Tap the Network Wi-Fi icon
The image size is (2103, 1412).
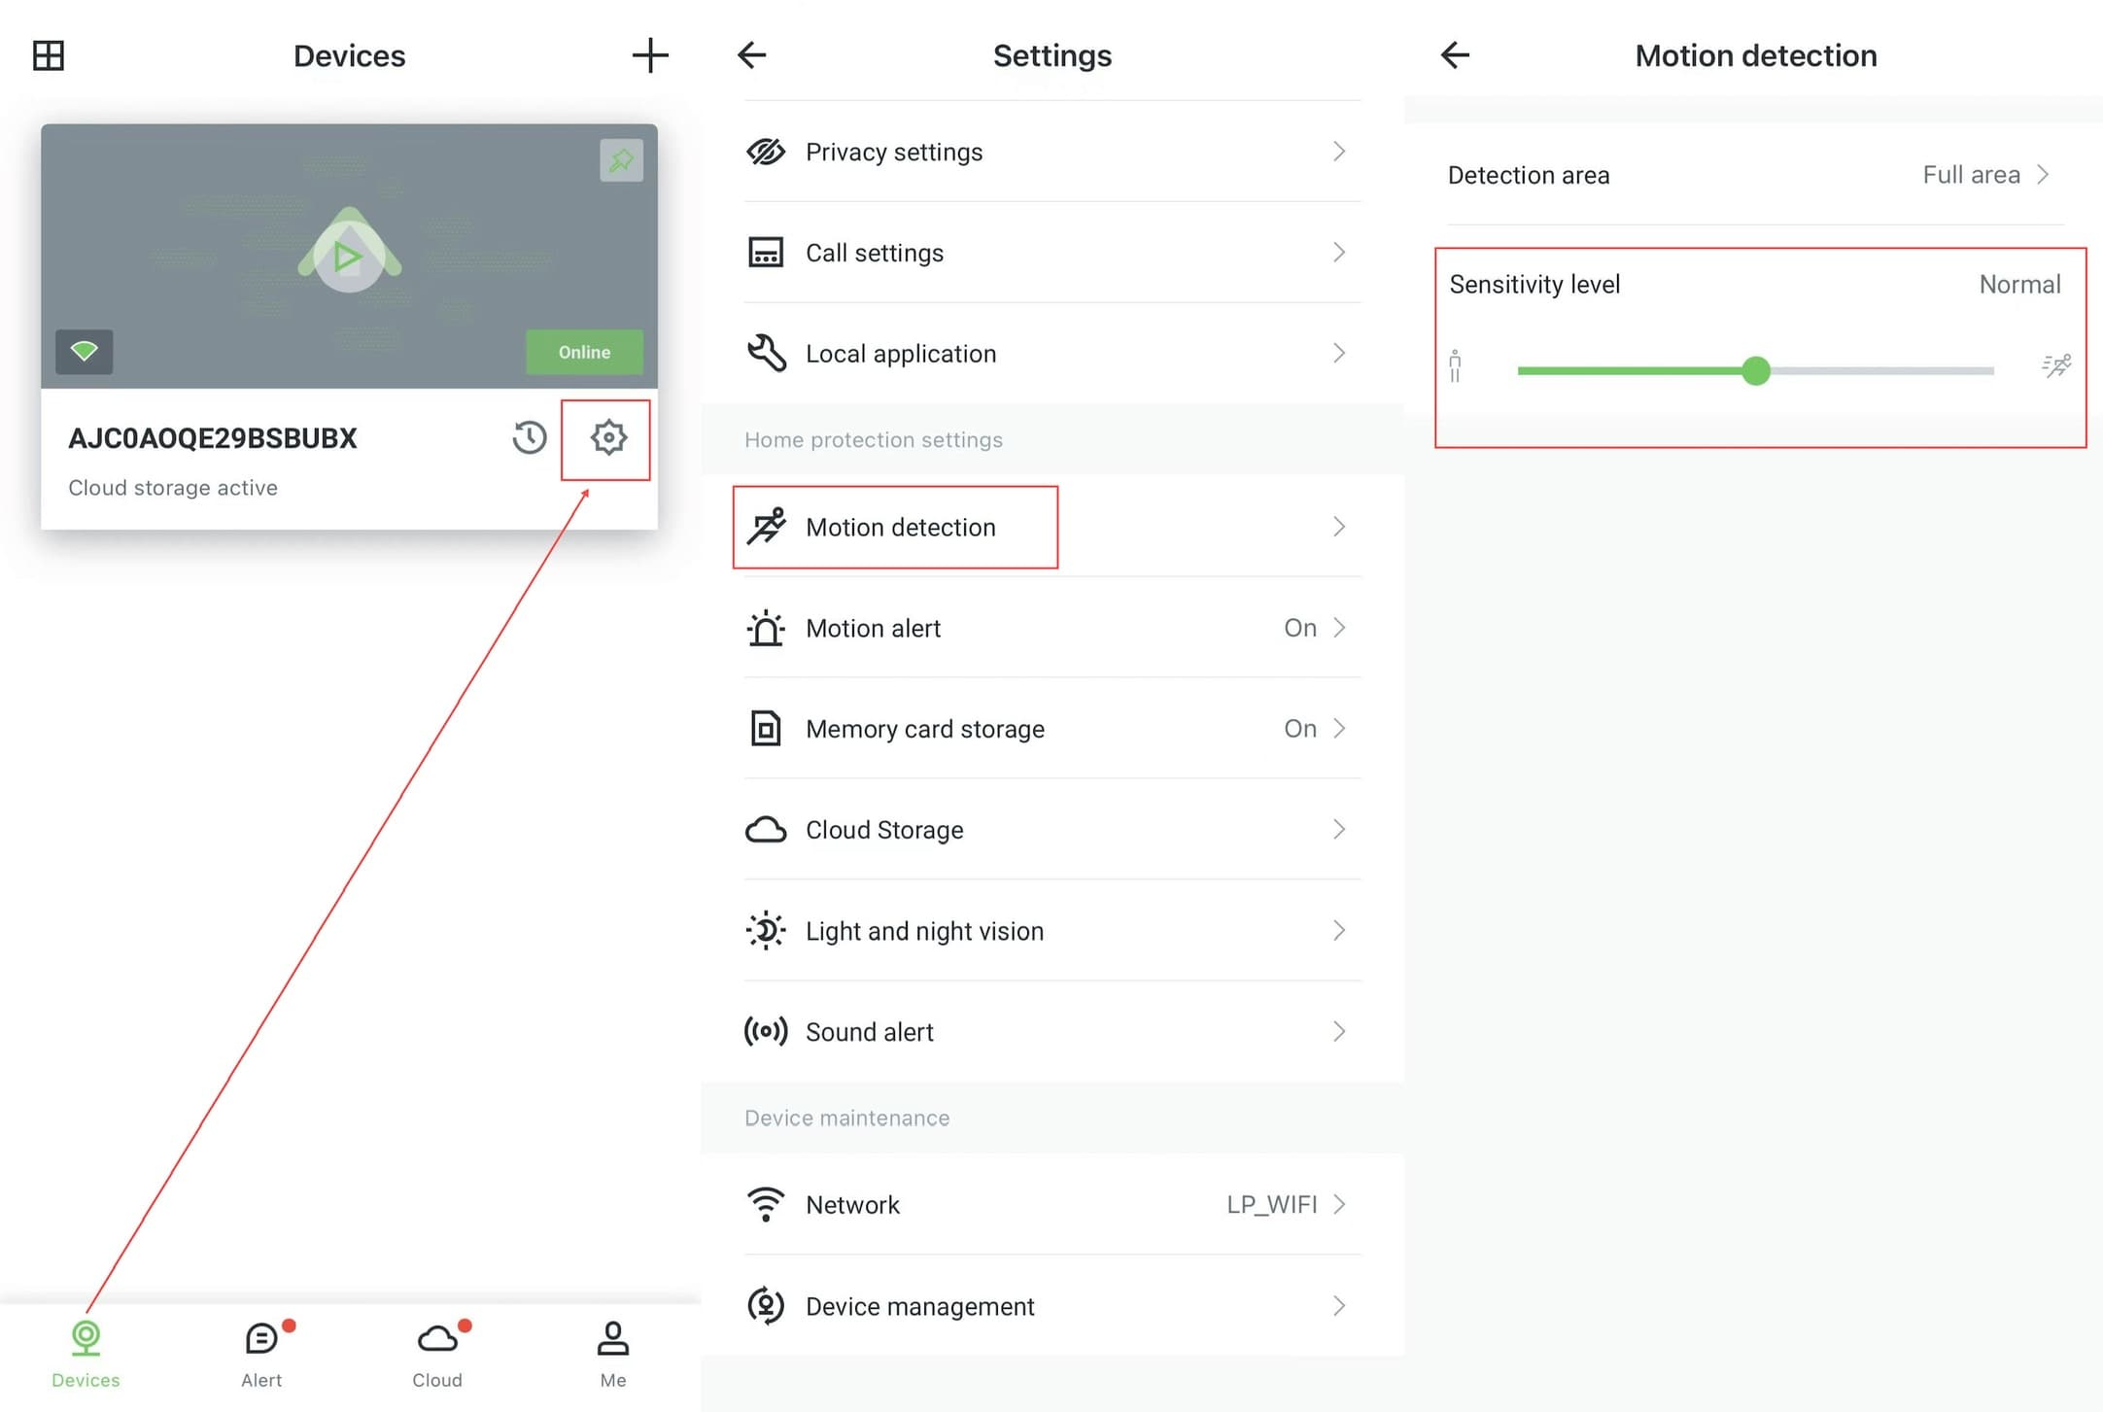click(x=766, y=1205)
